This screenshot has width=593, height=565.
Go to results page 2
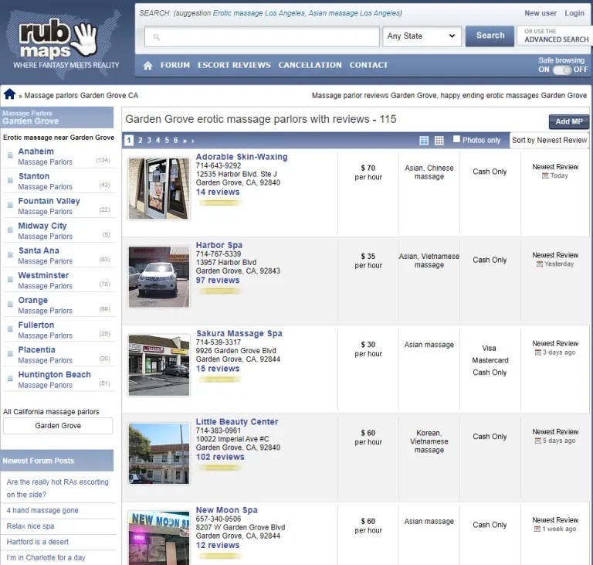[140, 141]
